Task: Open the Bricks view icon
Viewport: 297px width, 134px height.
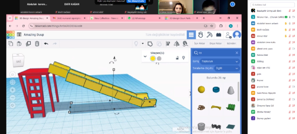Action: point(219,35)
